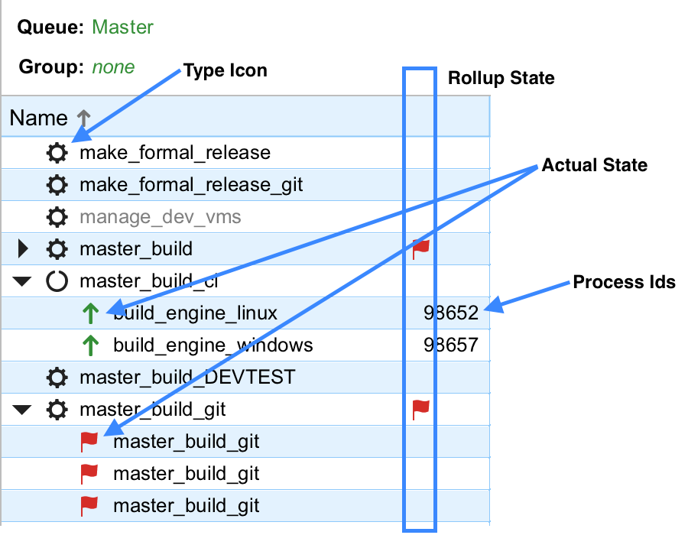Click the gear icon beside make_formal_release
688x535 pixels.
point(57,153)
